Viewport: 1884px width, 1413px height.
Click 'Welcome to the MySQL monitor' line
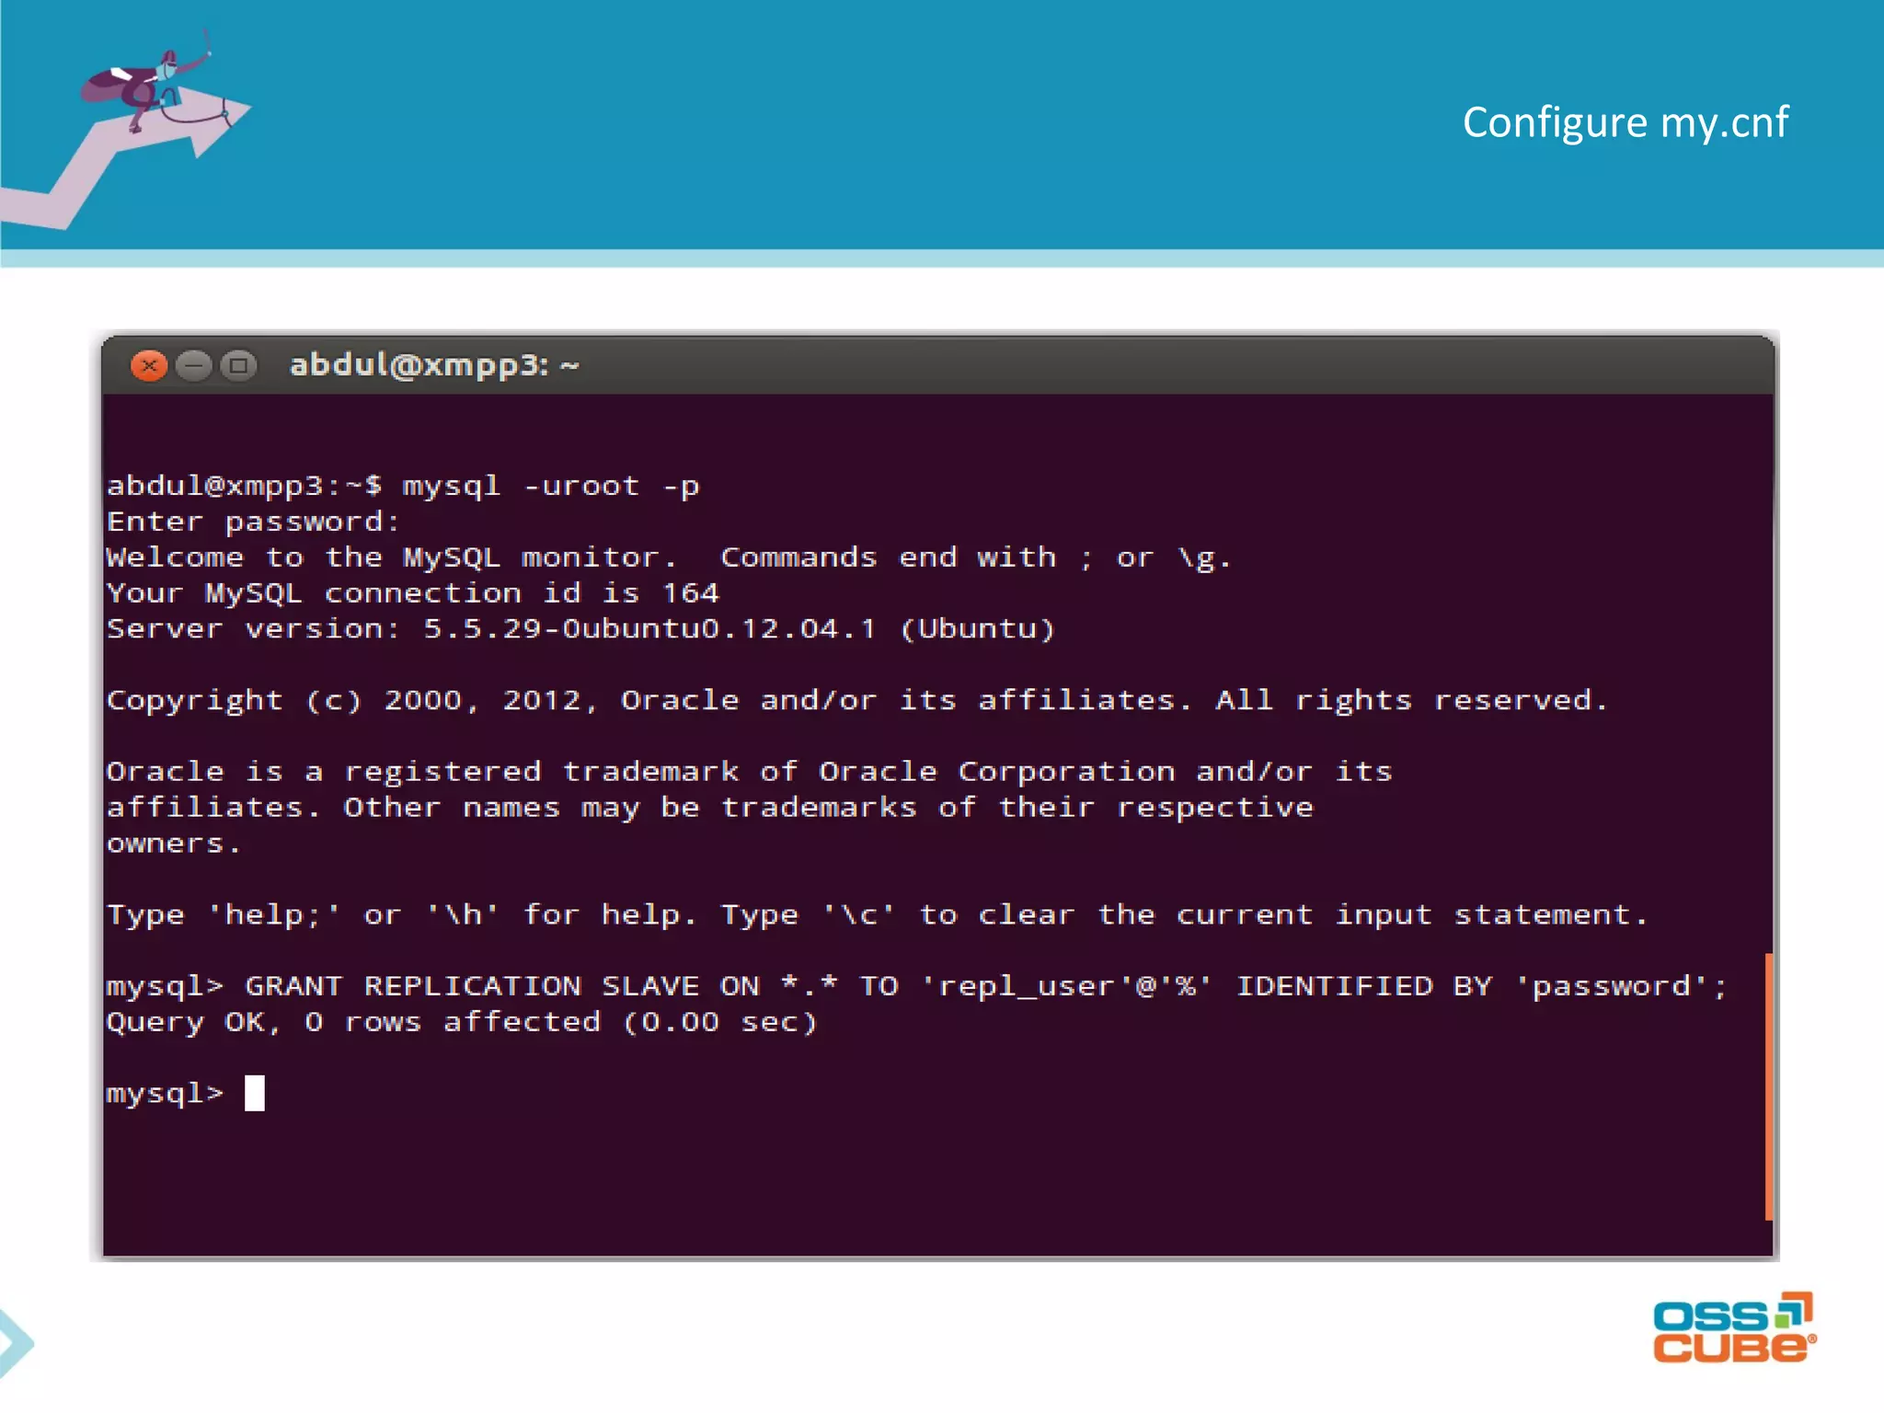pos(669,557)
